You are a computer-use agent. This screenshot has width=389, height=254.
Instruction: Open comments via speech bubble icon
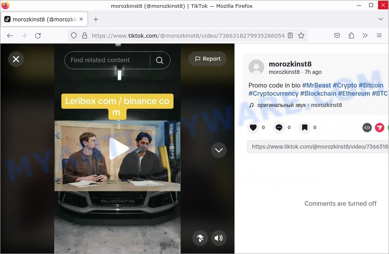279,128
